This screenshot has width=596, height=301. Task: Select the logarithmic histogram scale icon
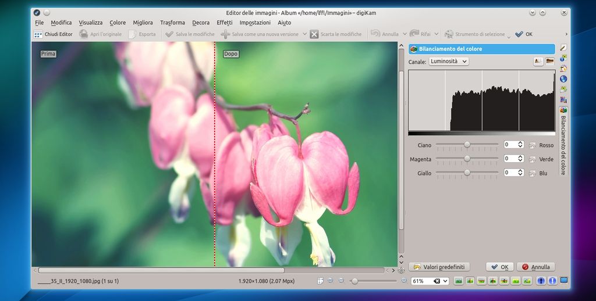(549, 61)
